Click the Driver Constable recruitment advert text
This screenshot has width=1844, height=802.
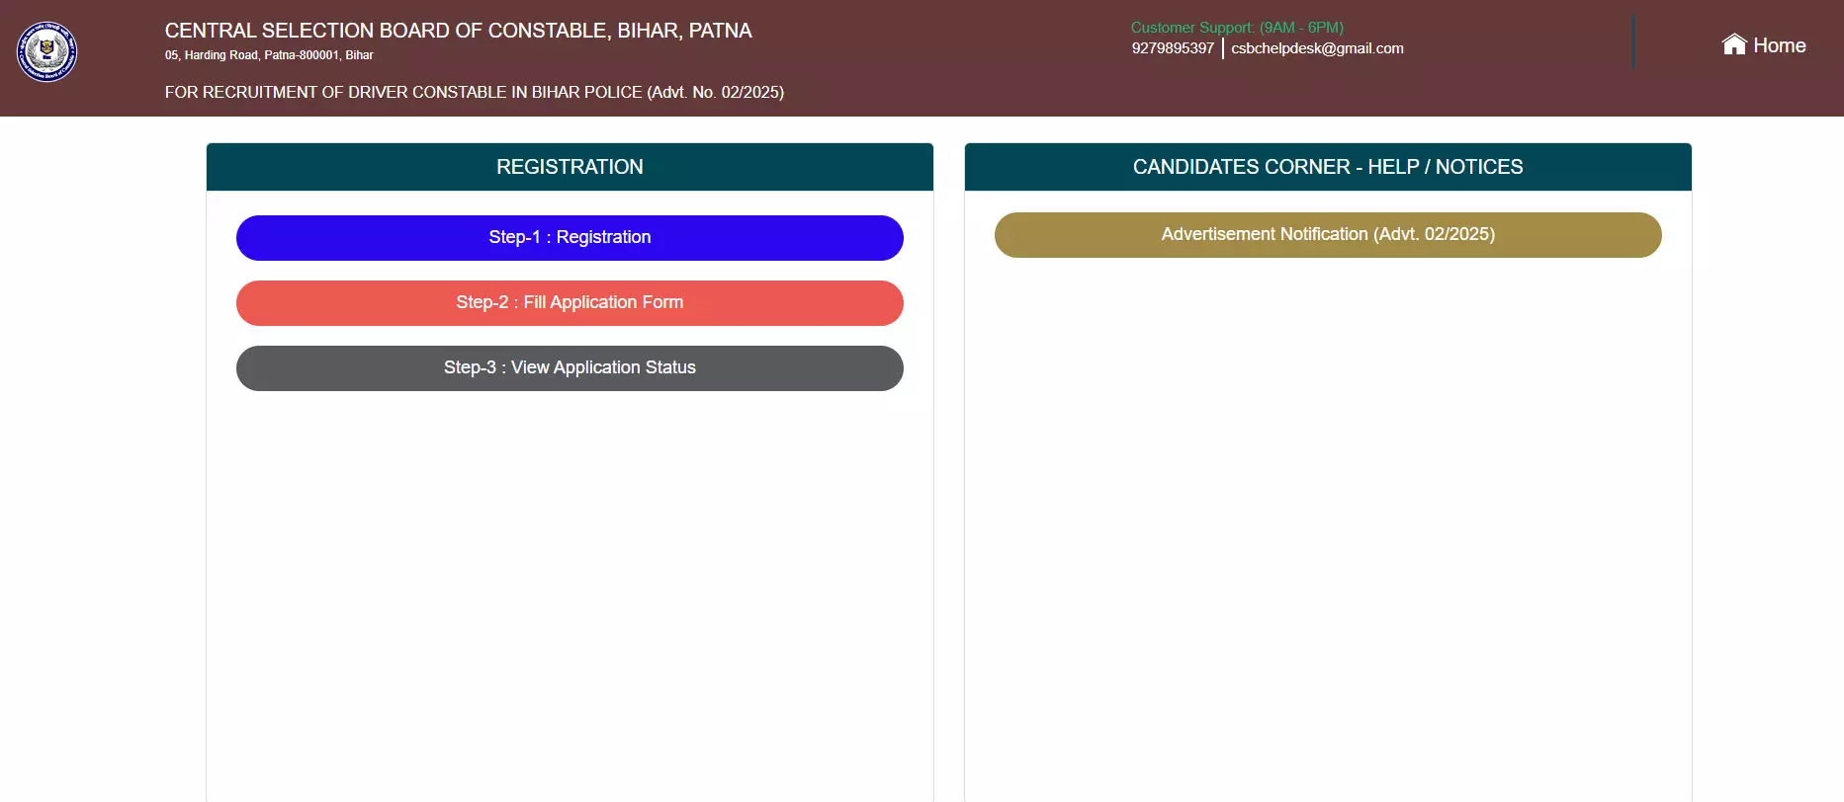(x=475, y=92)
